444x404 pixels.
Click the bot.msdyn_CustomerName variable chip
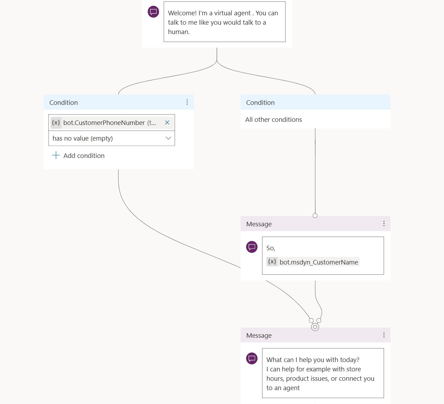click(313, 262)
